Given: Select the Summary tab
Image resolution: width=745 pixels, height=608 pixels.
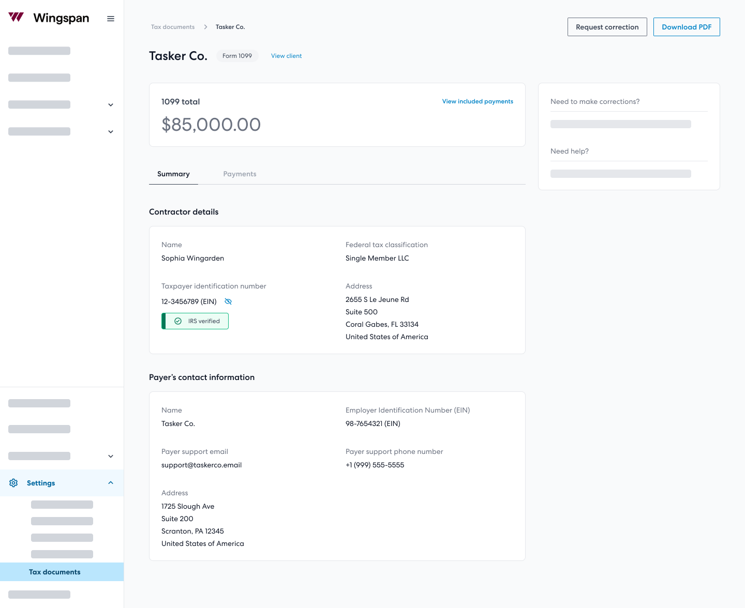Looking at the screenshot, I should (173, 174).
